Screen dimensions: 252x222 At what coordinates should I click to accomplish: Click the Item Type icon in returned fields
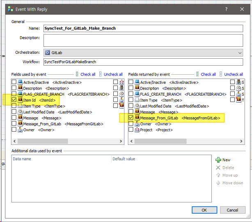coord(137,100)
